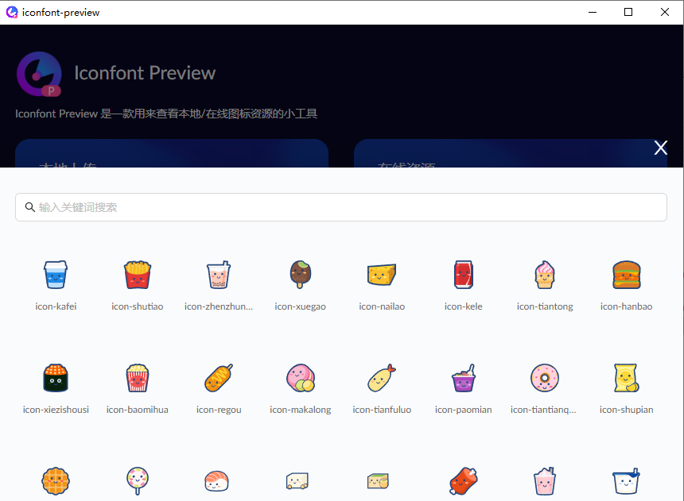Choose the icon-xiezishousi sushi icon

(x=56, y=378)
